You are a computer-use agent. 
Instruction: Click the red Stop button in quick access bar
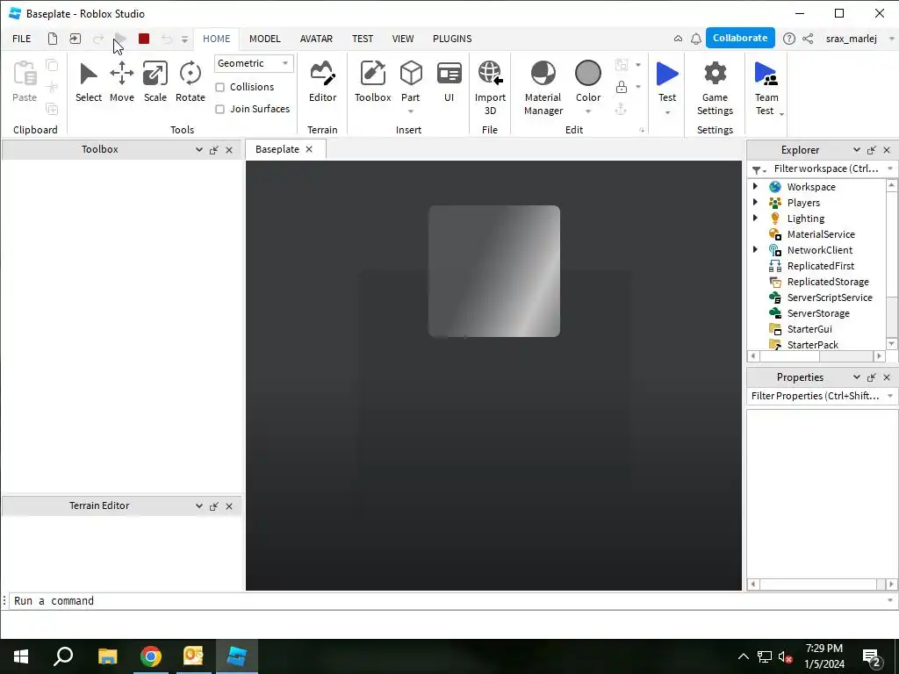click(x=144, y=39)
